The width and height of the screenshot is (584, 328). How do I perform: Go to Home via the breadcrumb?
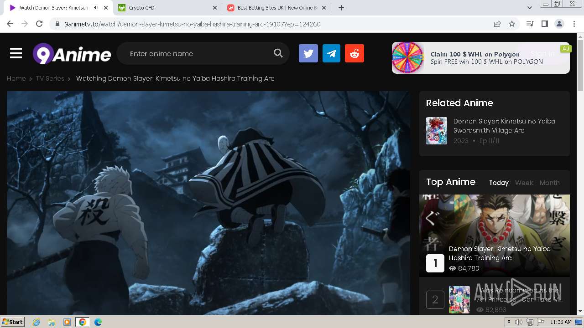(x=16, y=78)
